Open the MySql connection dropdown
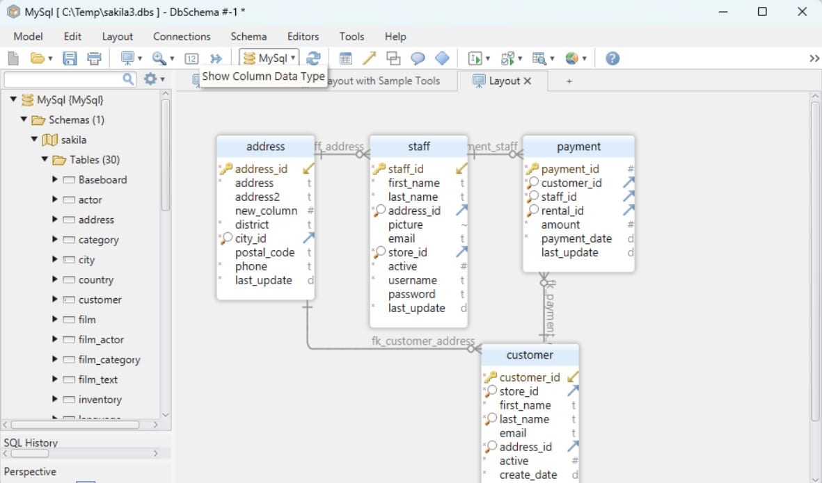 (269, 58)
